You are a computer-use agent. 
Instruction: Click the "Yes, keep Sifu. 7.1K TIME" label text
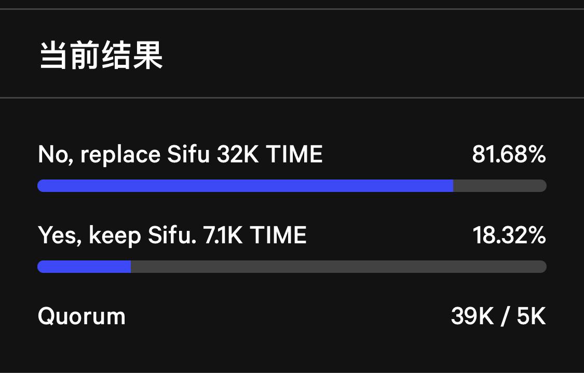pos(172,235)
